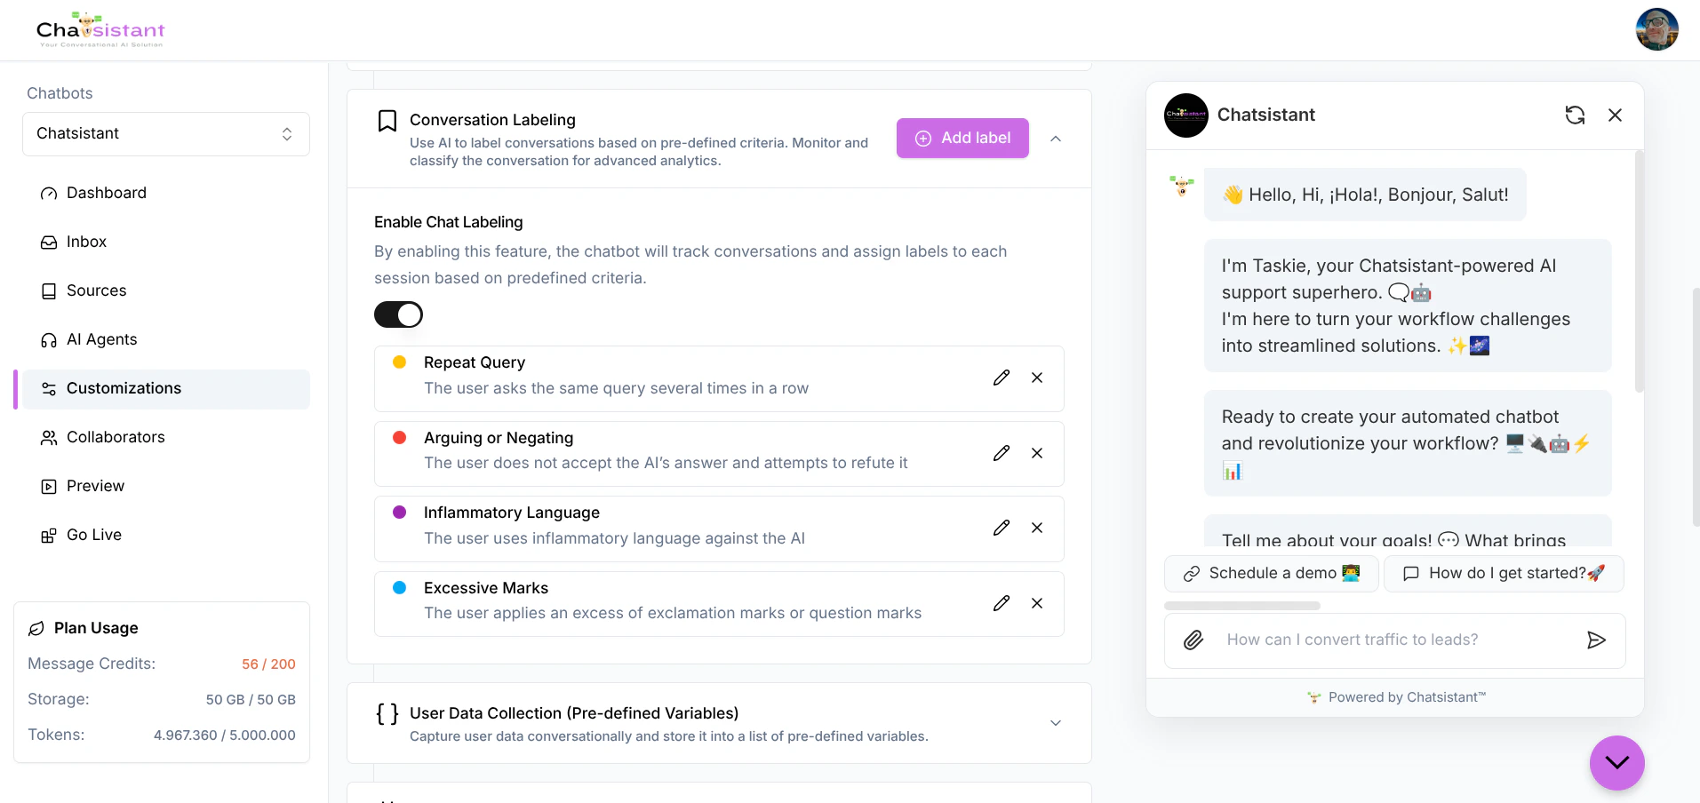This screenshot has height=803, width=1700.
Task: Click the quick replies horizontal scrollbar
Action: 1242,606
